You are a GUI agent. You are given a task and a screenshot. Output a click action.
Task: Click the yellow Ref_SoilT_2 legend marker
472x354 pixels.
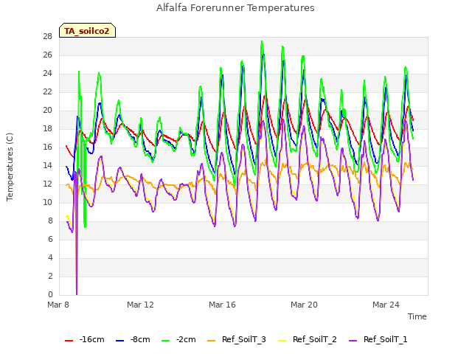pyautogui.click(x=282, y=341)
